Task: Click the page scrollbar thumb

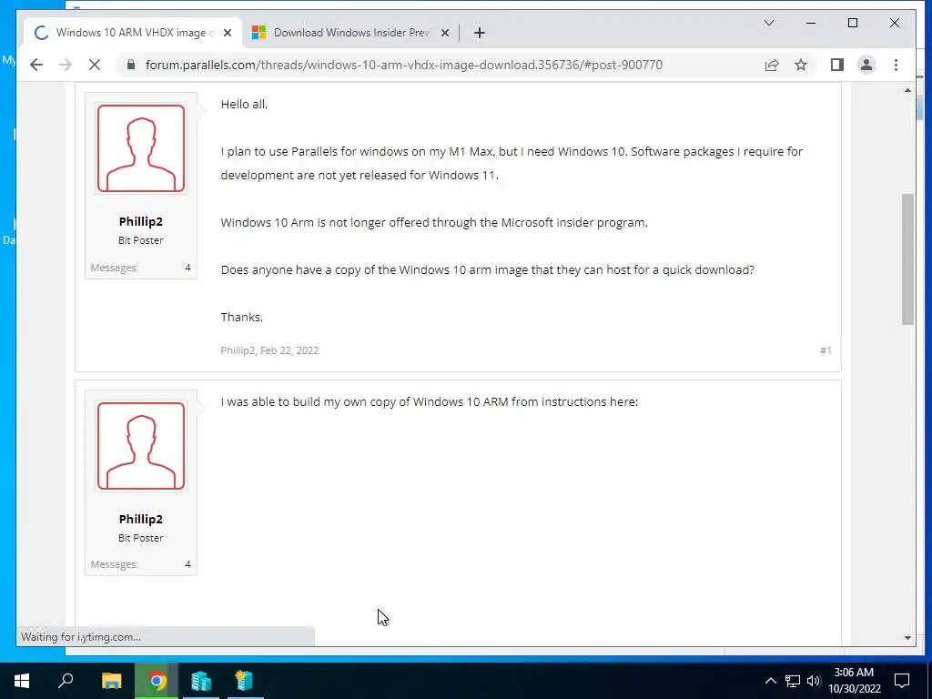Action: point(907,258)
